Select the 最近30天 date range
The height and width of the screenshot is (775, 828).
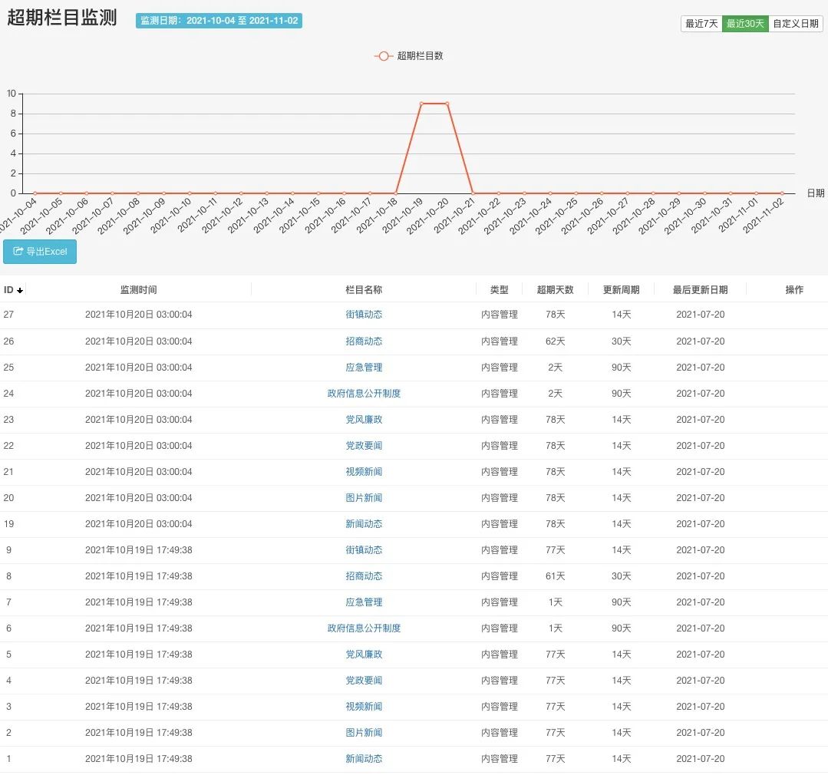point(745,24)
